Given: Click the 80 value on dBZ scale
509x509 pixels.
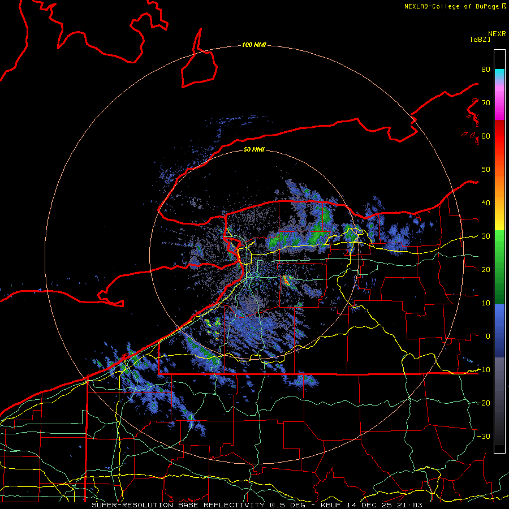Looking at the screenshot, I should pyautogui.click(x=486, y=69).
